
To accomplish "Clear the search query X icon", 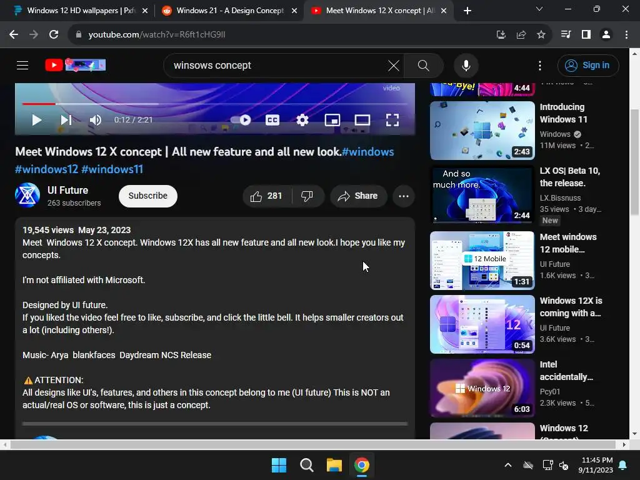I will [x=394, y=65].
